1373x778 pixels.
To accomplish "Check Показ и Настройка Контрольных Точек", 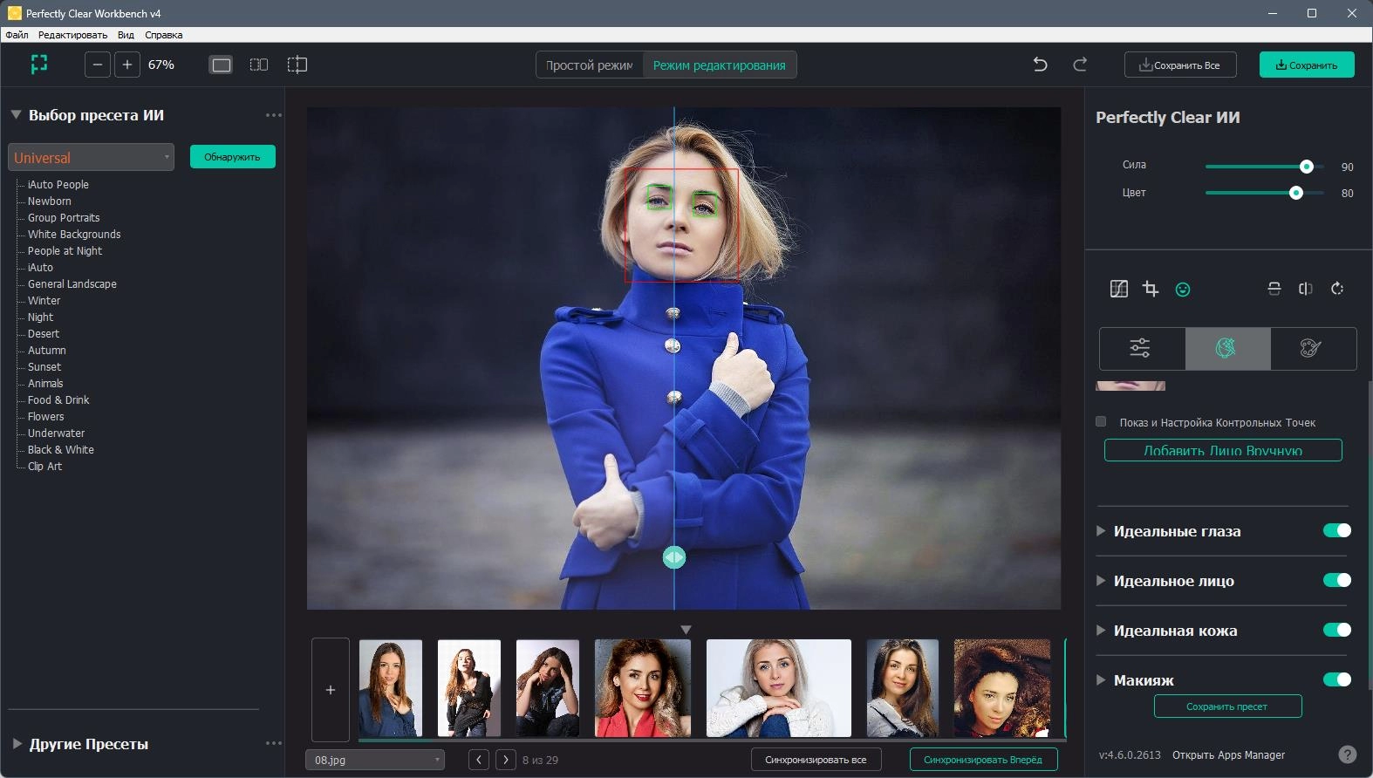I will pos(1101,422).
